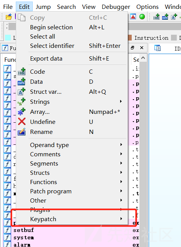Expand the Patch program submenu

pyautogui.click(x=72, y=191)
